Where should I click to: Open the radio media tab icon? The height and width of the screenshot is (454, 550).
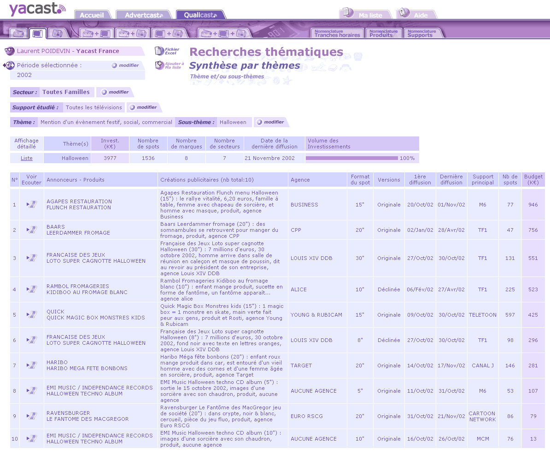18,33
